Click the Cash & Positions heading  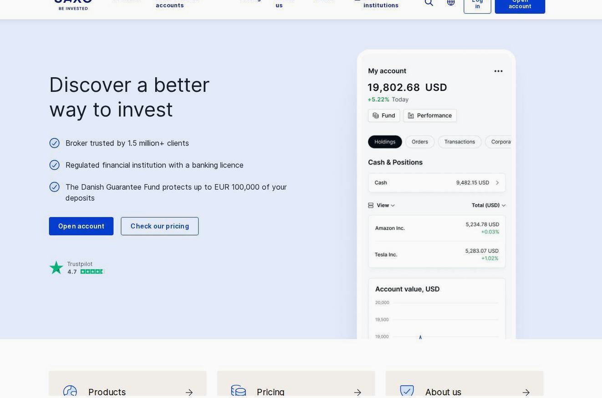pos(395,162)
